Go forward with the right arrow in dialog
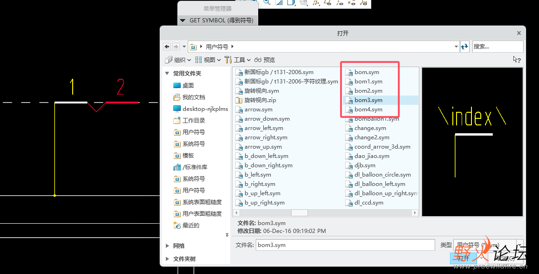This screenshot has height=274, width=539. tap(176, 47)
